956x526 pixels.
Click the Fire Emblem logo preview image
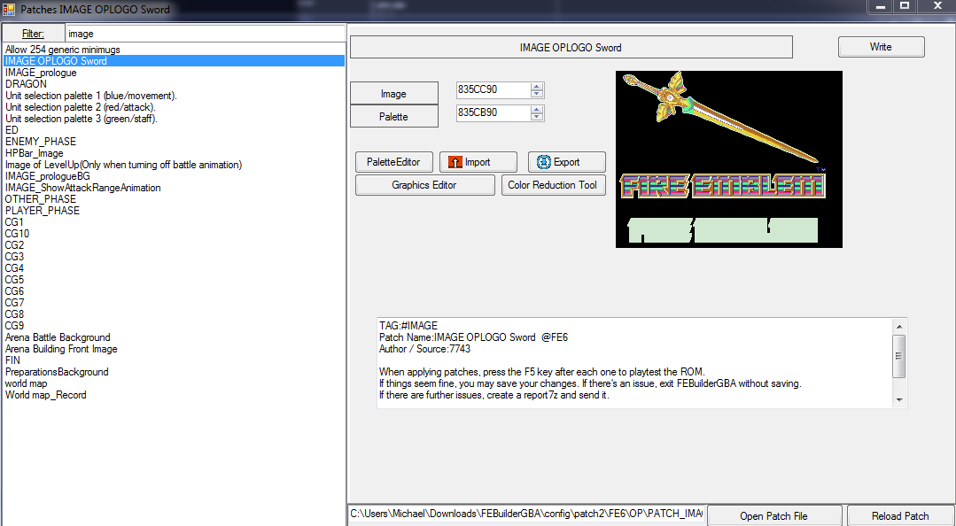click(x=728, y=159)
